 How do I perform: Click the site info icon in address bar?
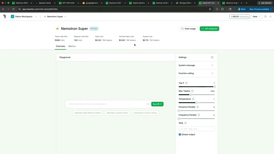tap(19, 9)
